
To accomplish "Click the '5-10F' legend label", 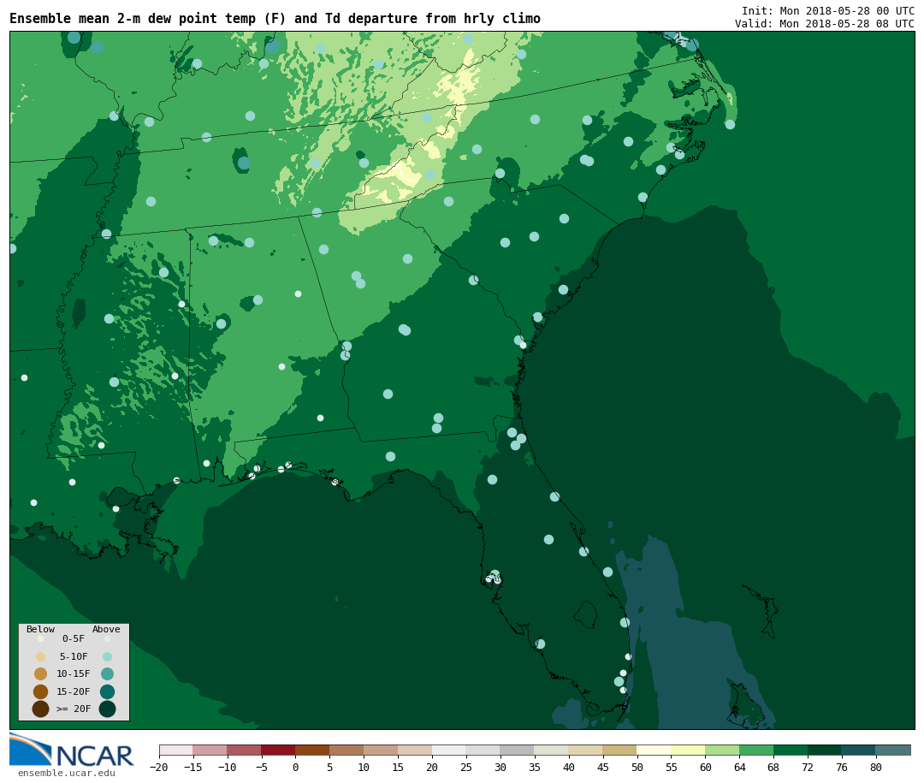I will [74, 656].
